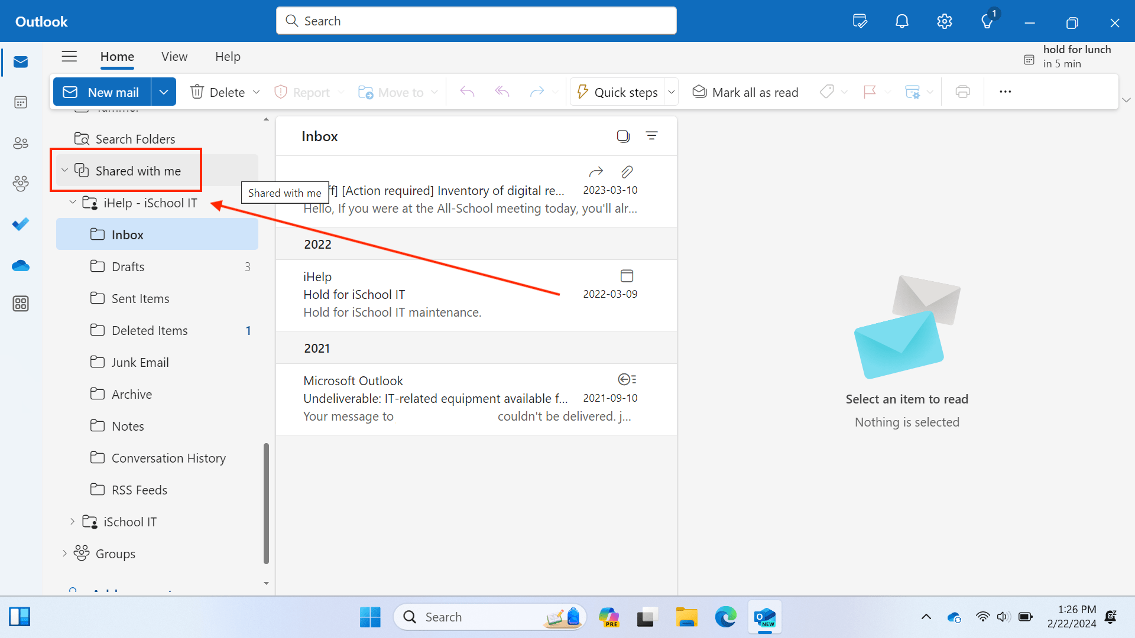Select the Notes folder

coord(157,426)
